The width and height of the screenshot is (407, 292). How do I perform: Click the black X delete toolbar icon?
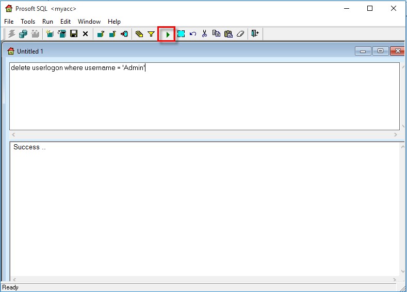click(x=86, y=34)
